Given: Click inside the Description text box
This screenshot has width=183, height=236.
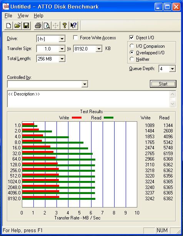Looking at the screenshot, I should click(x=88, y=99).
